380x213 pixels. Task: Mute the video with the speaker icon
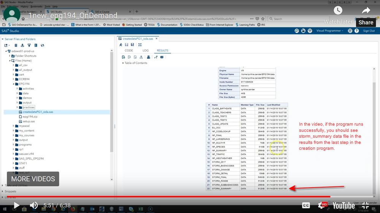click(x=34, y=205)
